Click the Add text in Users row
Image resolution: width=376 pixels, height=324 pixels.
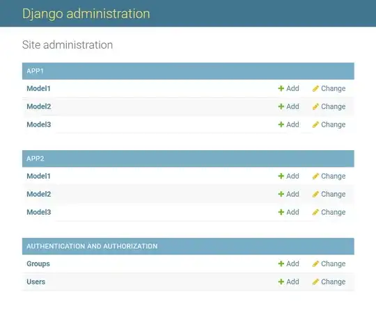tap(292, 282)
